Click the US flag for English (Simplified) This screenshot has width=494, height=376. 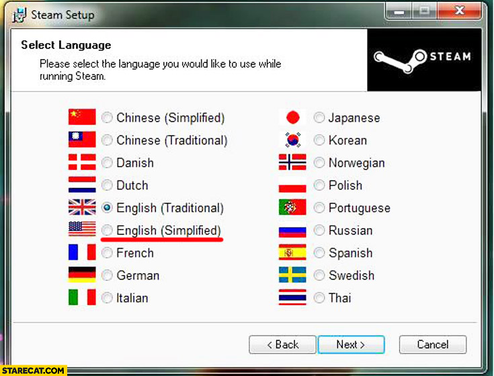82,229
